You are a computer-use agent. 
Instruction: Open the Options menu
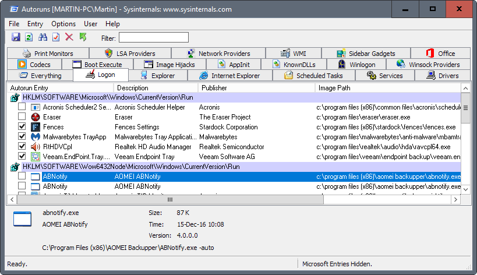pos(63,24)
